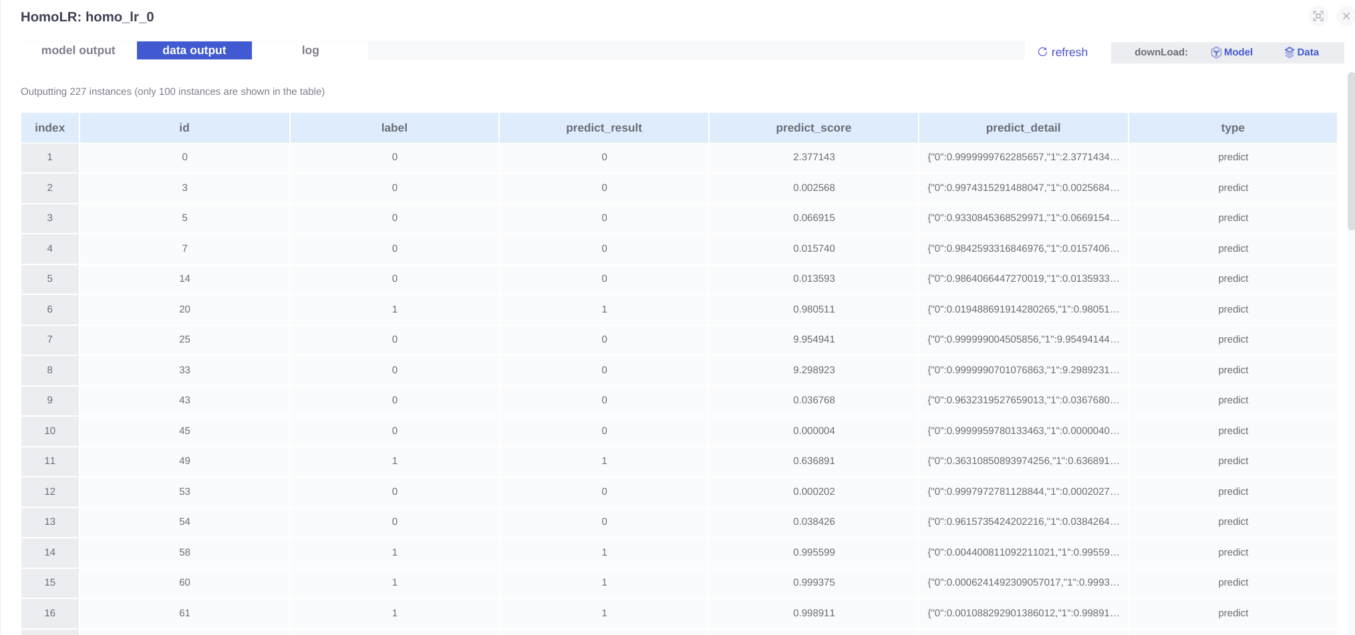
Task: Click the vertical scrollbar thumb
Action: click(1351, 151)
